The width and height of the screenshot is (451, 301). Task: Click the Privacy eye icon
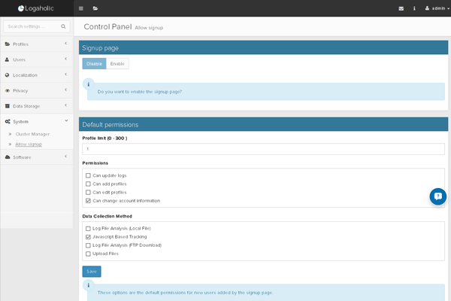pos(8,90)
